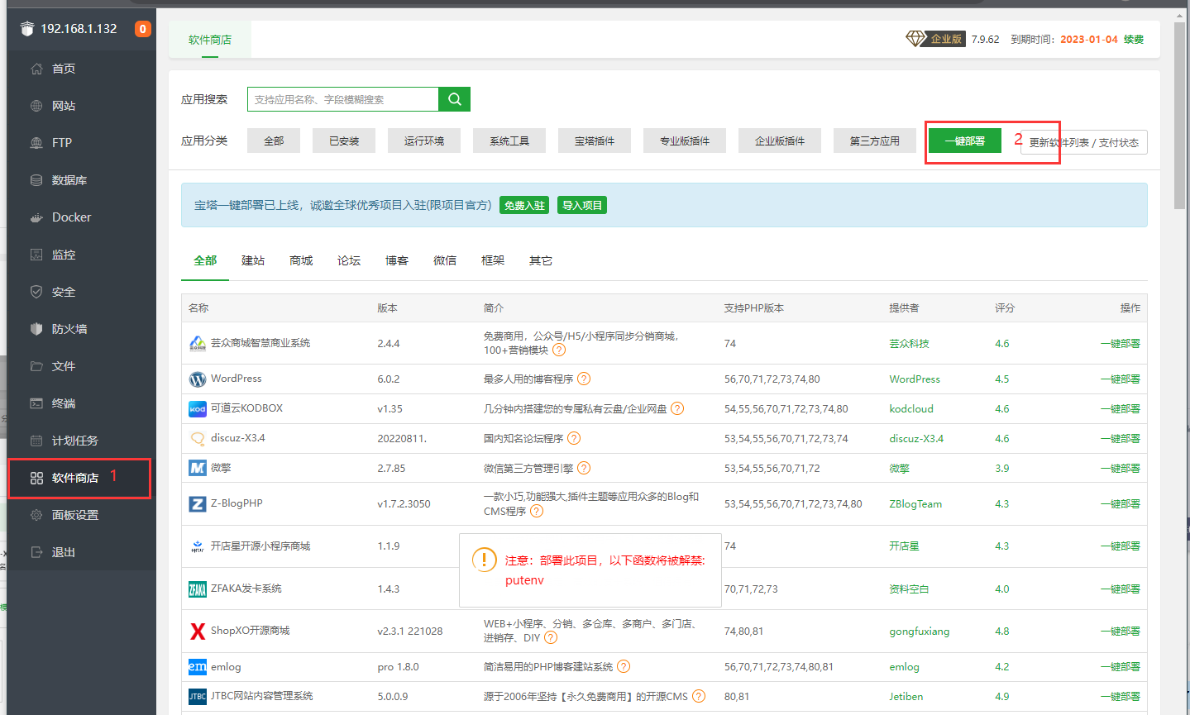This screenshot has height=715, width=1190.
Task: Click the ShopXO red X logo
Action: point(198,632)
